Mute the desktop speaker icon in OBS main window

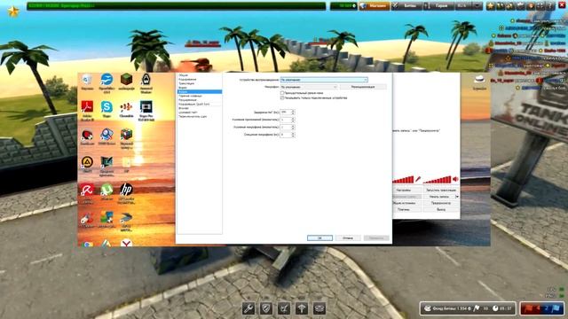pyautogui.click(x=455, y=179)
